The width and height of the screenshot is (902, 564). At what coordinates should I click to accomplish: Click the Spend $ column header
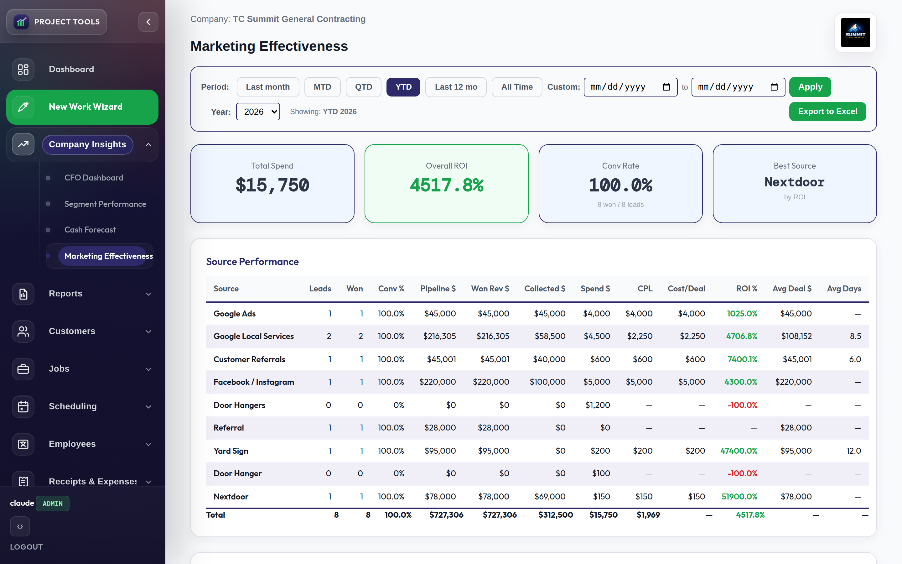595,289
